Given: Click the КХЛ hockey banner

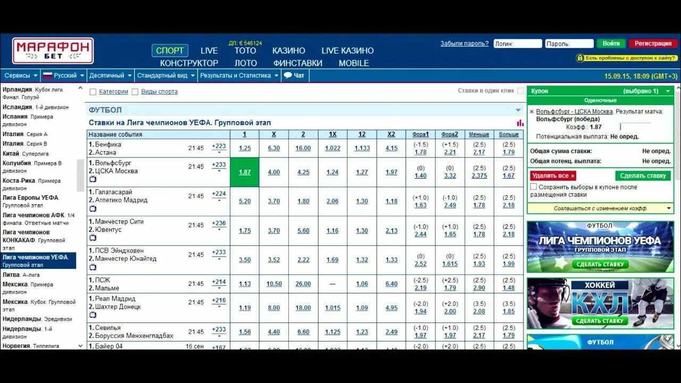Looking at the screenshot, I should pos(600,303).
